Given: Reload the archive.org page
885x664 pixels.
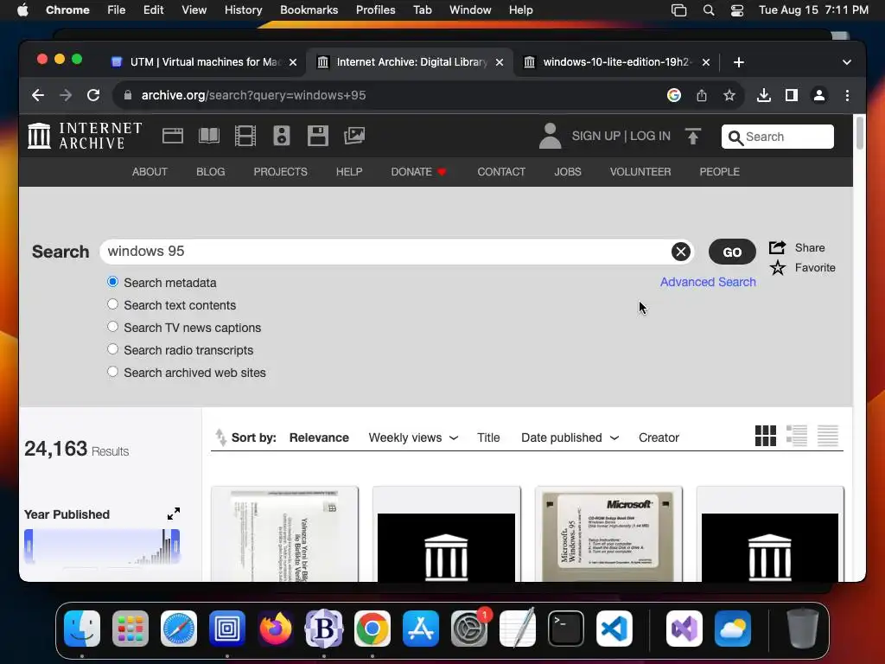Looking at the screenshot, I should point(93,95).
